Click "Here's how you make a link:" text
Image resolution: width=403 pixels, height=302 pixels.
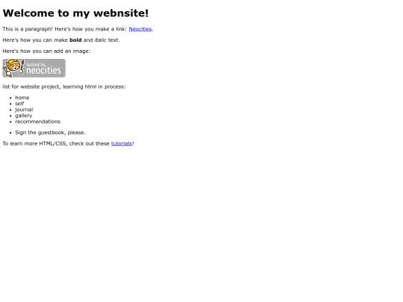91,29
